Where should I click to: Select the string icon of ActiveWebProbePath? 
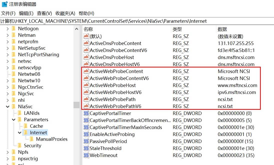point(86,99)
